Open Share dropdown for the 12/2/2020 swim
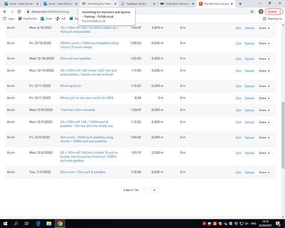This screenshot has height=228, width=285. tap(265, 153)
